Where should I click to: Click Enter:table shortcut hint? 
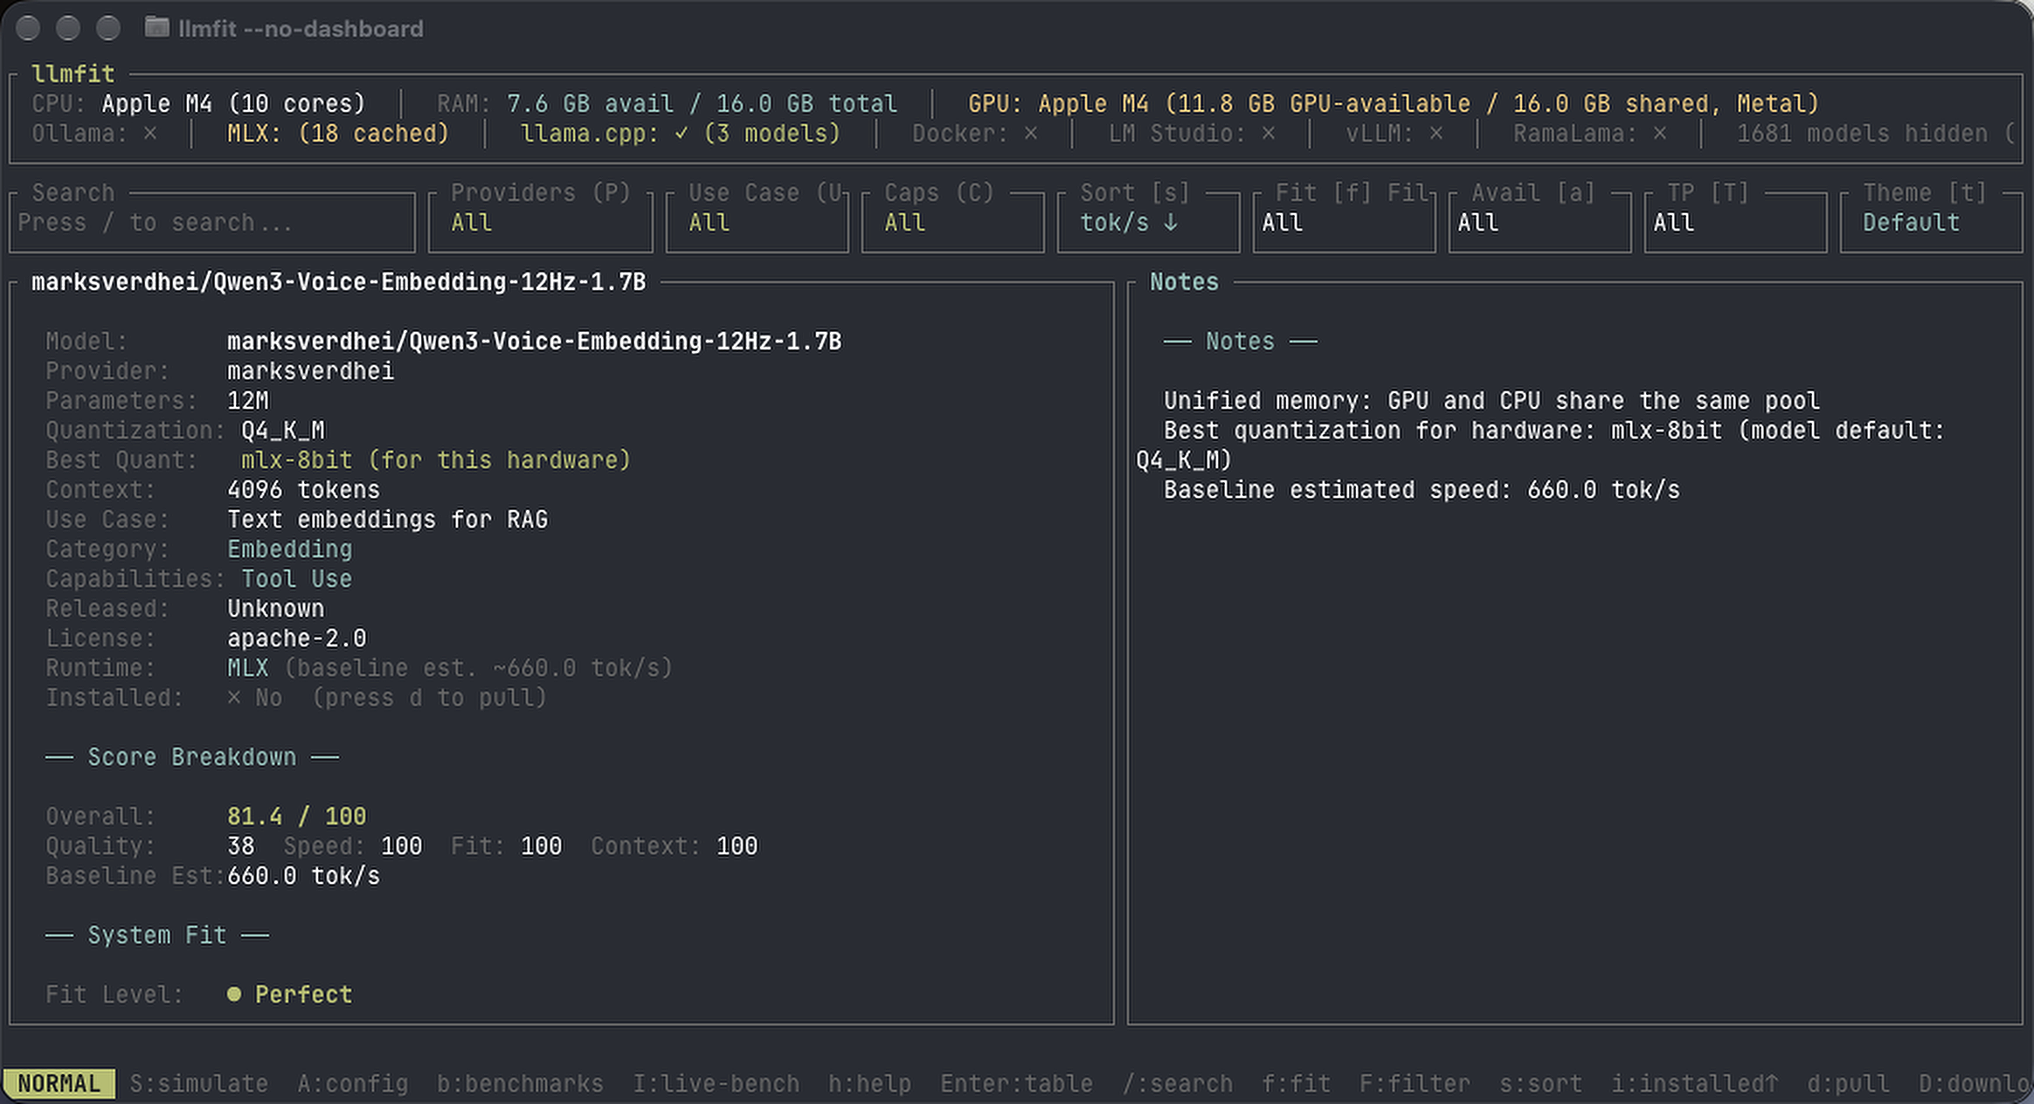point(1016,1084)
